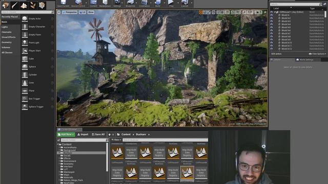Image resolution: width=328 pixels, height=184 pixels.
Task: Select the Empty Actor icon
Action: [x=25, y=19]
